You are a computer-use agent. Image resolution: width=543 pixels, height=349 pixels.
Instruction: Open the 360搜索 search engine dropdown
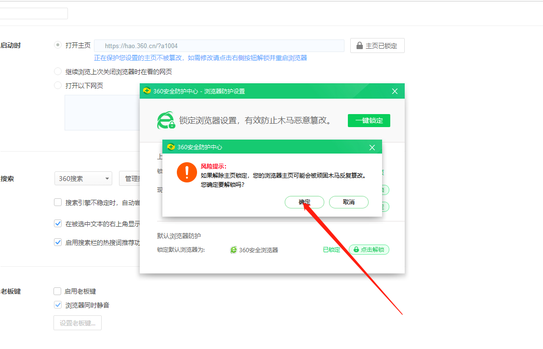tap(83, 179)
